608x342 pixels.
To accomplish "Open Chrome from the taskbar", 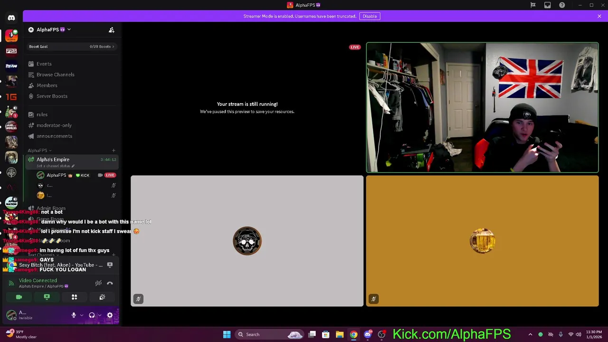I will 353,334.
